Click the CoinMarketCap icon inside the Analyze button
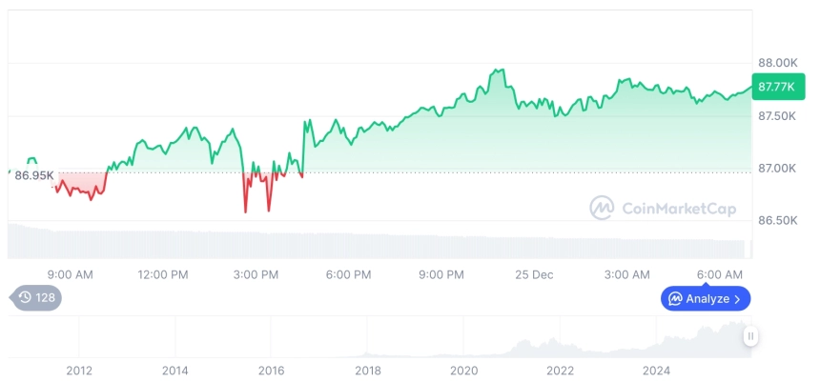Viewport: 820px width, 382px height. tap(675, 299)
